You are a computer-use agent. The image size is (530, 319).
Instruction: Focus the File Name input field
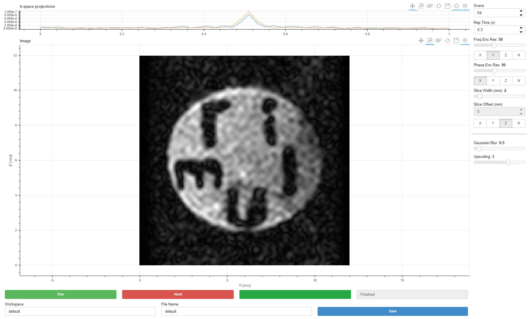236,311
